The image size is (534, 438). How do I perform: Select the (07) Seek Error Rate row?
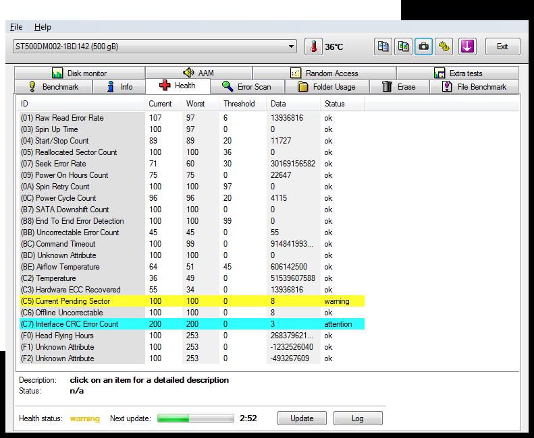(x=192, y=164)
